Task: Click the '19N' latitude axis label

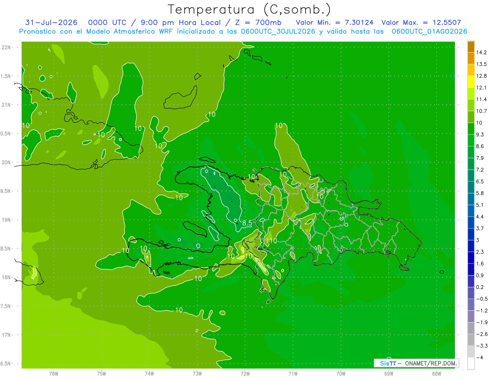Action: [7, 220]
